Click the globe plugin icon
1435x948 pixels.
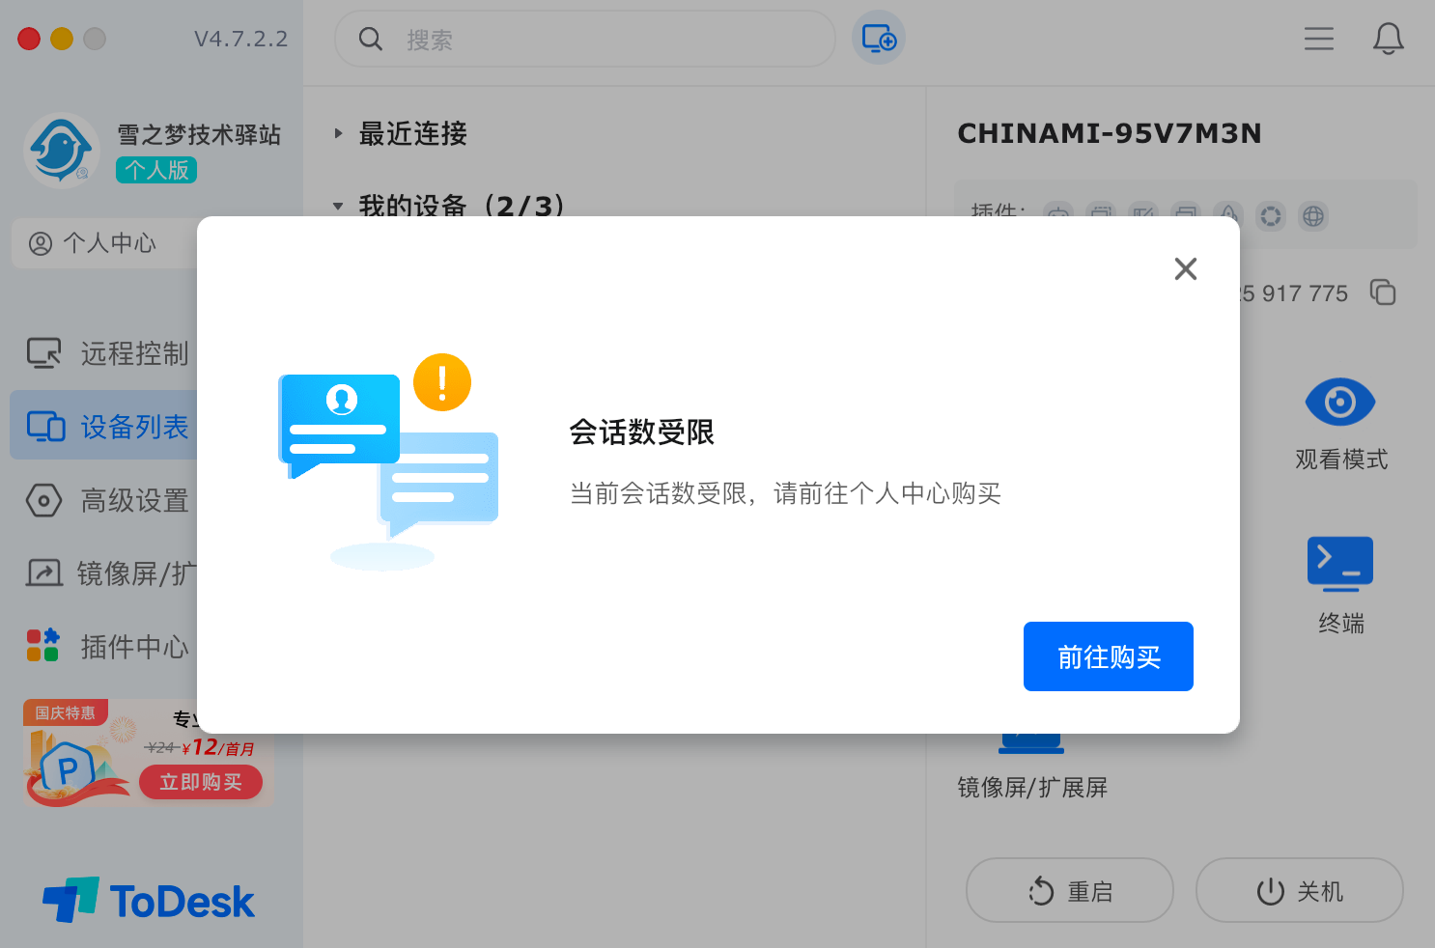click(x=1312, y=216)
